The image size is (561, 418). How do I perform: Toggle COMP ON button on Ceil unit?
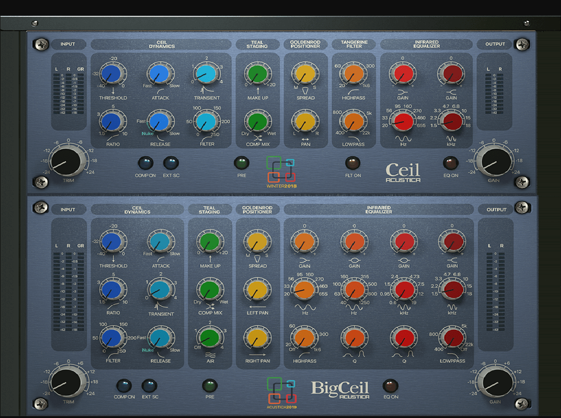tap(145, 163)
